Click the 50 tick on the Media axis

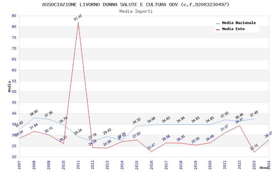tap(14, 92)
